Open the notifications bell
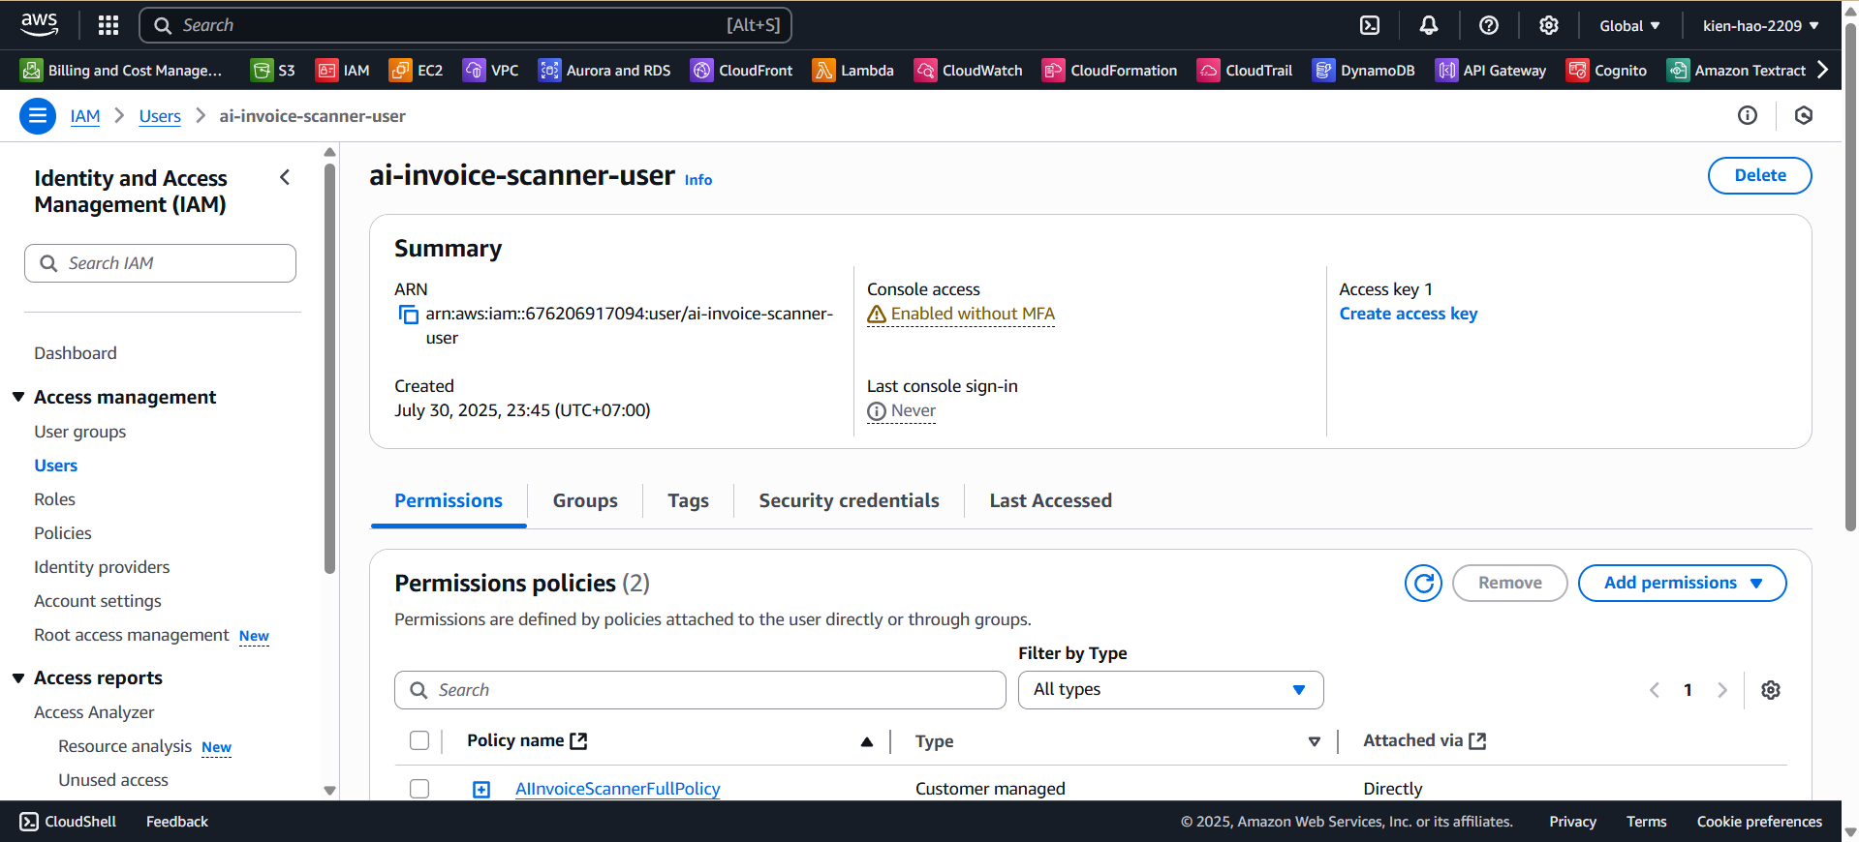 coord(1429,25)
